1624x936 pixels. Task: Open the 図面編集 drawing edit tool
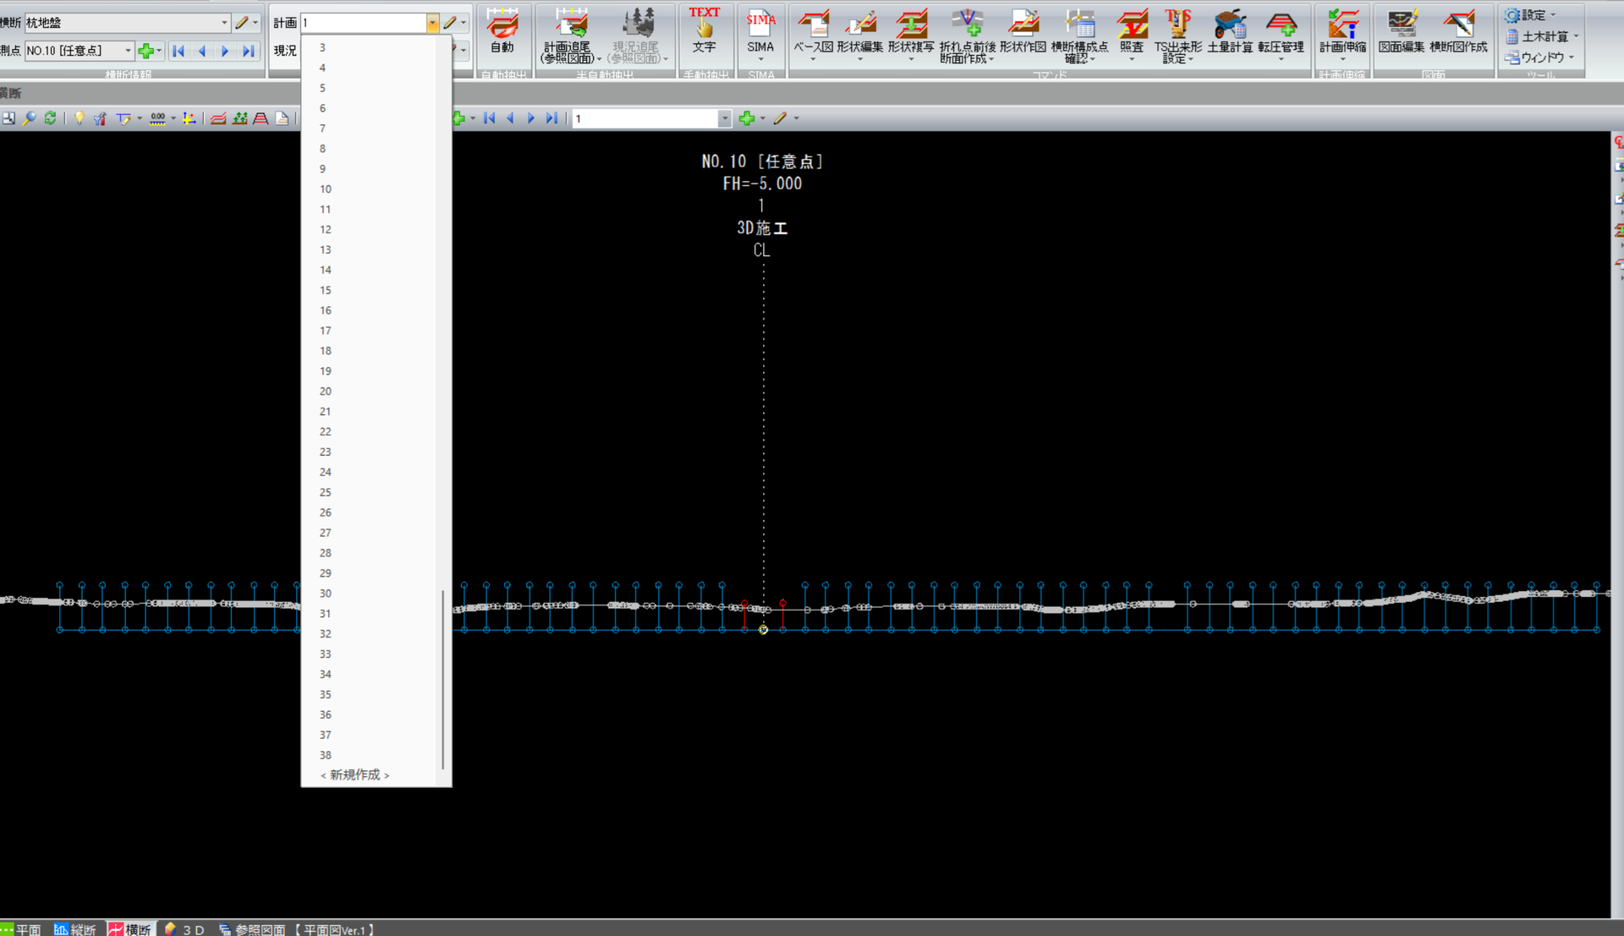point(1402,32)
